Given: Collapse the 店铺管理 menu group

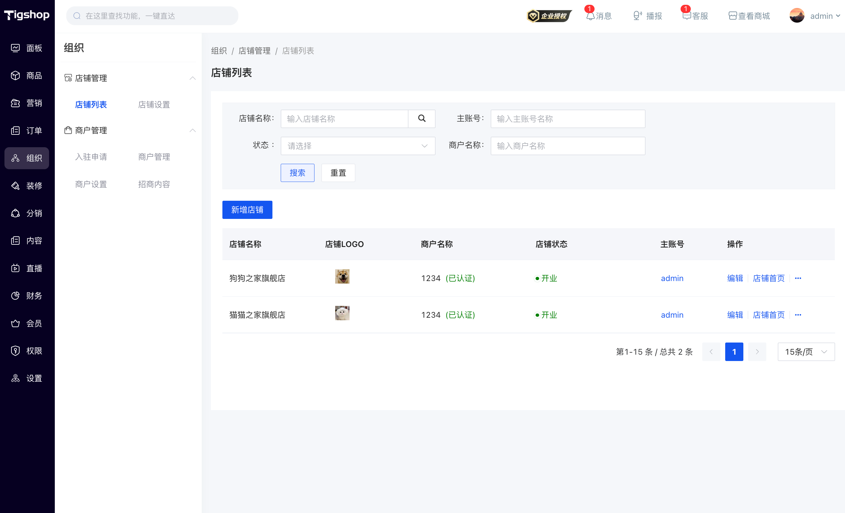Looking at the screenshot, I should tap(193, 78).
